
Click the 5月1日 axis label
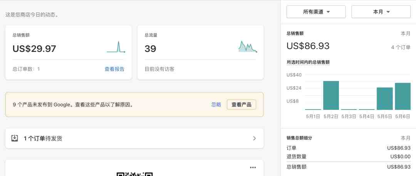(x=313, y=116)
